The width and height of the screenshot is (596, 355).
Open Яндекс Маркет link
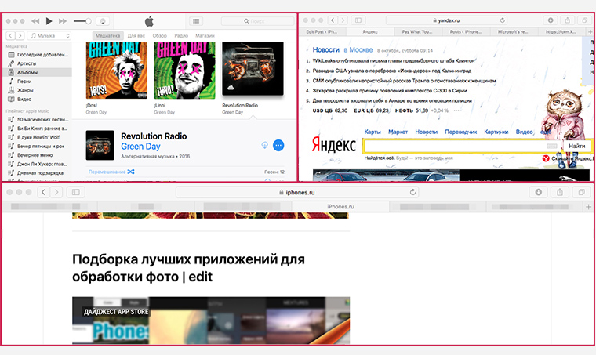point(398,132)
